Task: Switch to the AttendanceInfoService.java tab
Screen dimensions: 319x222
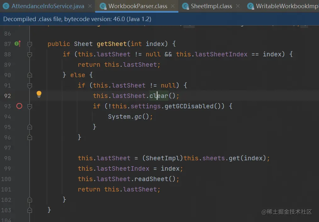Action: point(48,6)
